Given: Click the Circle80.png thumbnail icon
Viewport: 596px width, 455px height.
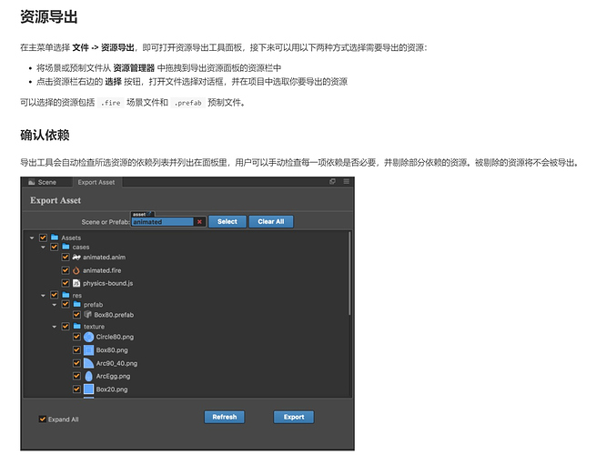Looking at the screenshot, I should (88, 337).
